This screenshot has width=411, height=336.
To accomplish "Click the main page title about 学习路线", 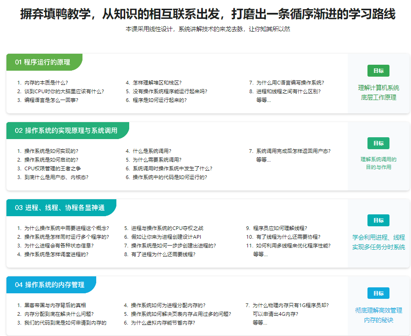I will (x=205, y=14).
